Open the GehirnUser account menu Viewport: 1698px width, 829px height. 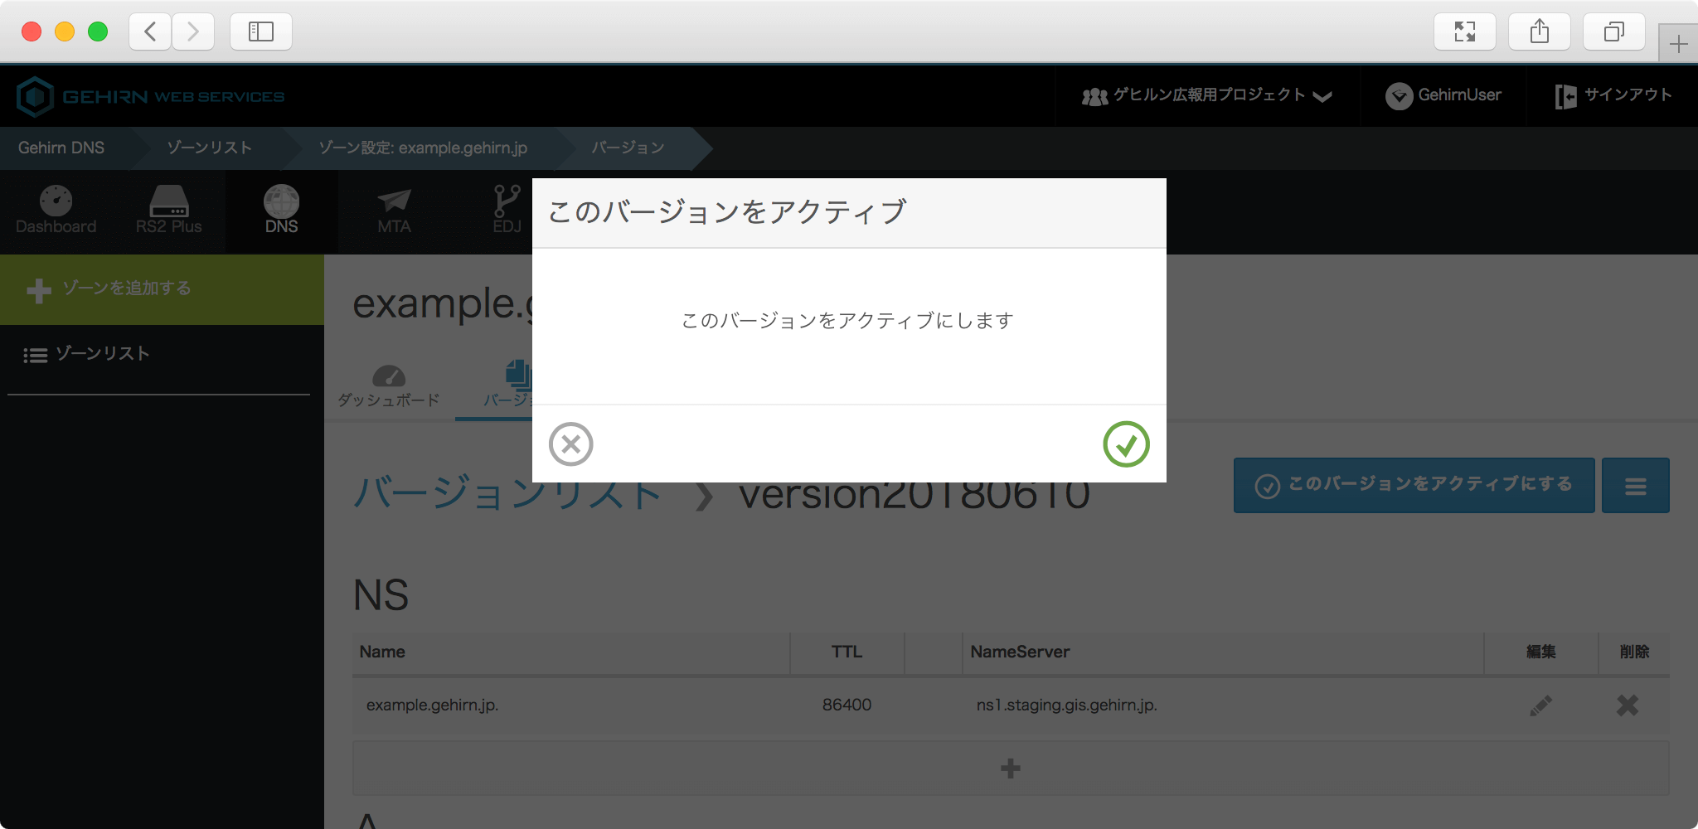pos(1443,96)
